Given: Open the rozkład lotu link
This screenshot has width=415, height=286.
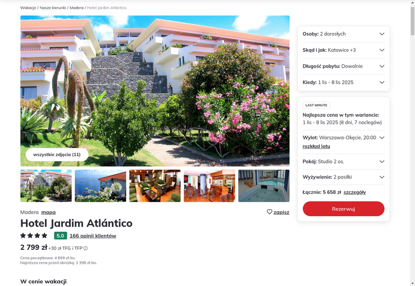Looking at the screenshot, I should click(316, 146).
